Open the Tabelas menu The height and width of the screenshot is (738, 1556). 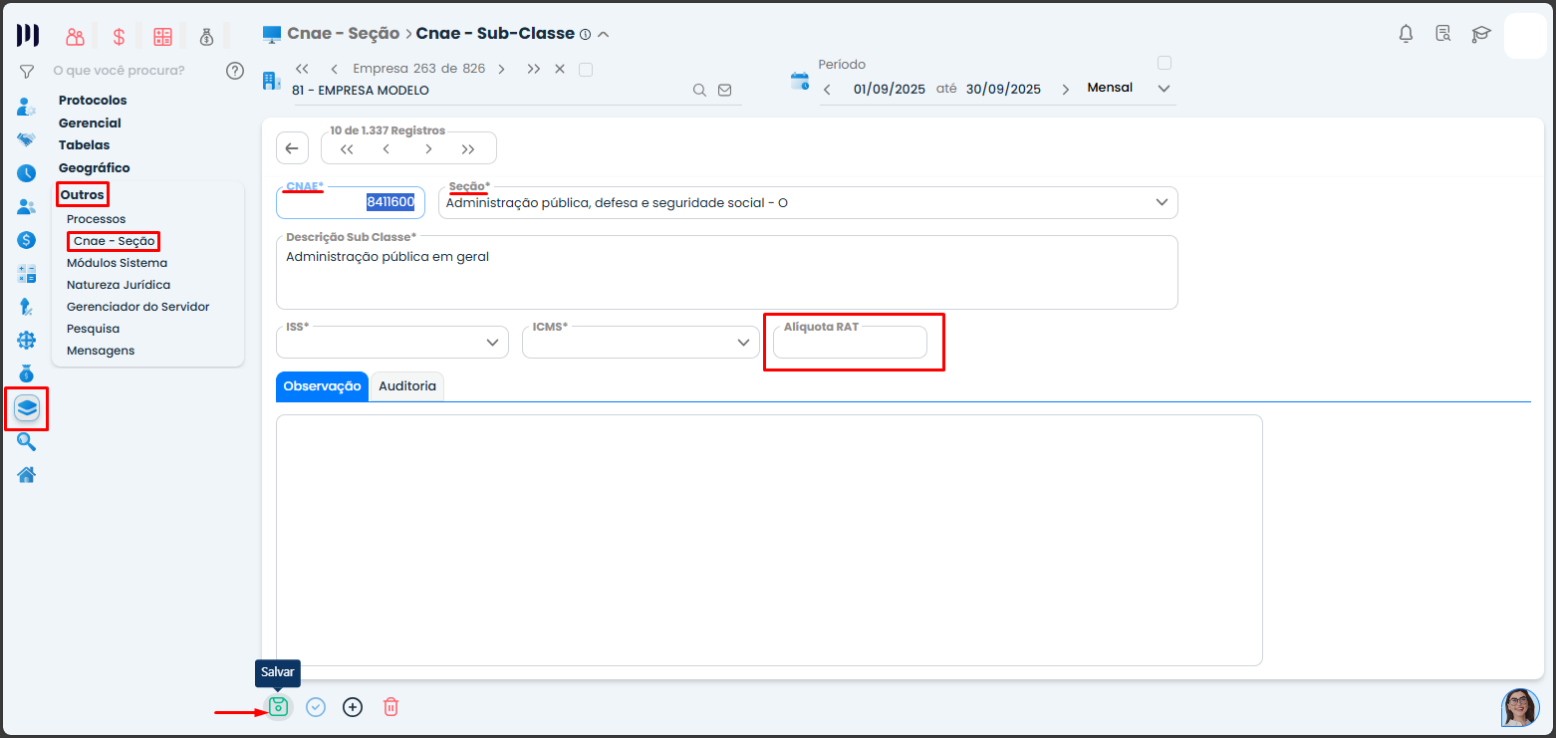(x=85, y=145)
